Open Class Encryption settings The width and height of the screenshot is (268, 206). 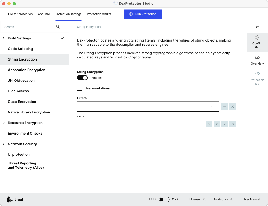[x=35, y=102]
